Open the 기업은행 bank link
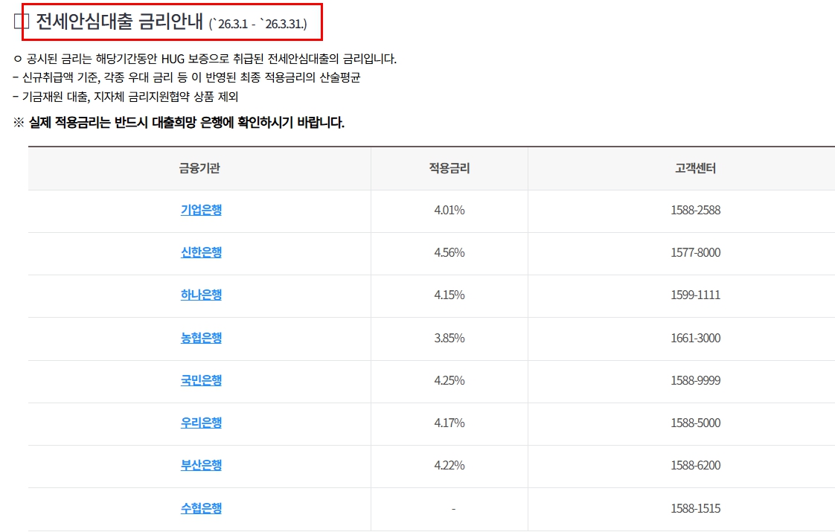Image resolution: width=835 pixels, height=532 pixels. pos(201,210)
